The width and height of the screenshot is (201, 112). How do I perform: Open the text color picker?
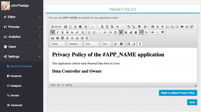coord(116,44)
